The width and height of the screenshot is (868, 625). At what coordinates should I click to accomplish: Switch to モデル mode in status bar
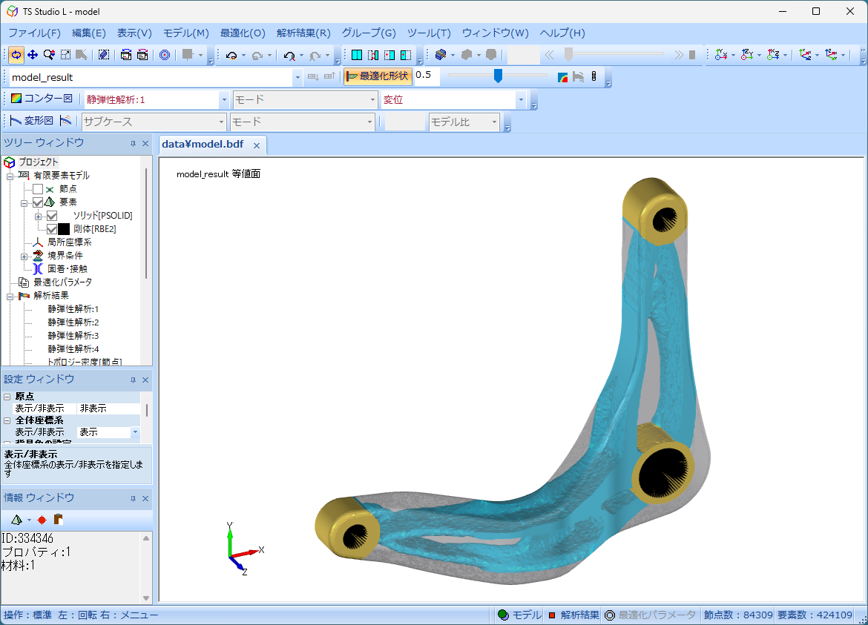(519, 615)
